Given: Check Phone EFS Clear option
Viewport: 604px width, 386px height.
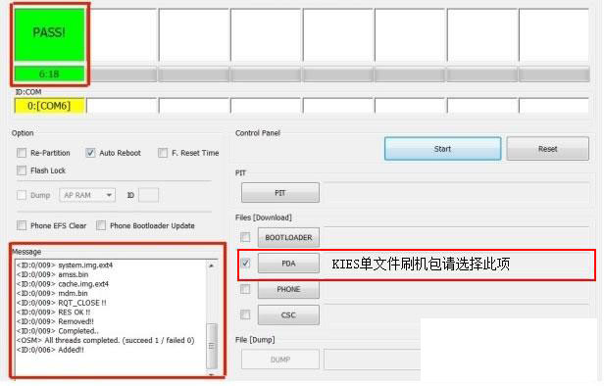Looking at the screenshot, I should pos(22,225).
